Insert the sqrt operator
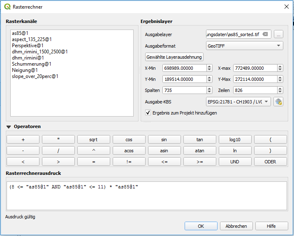This screenshot has height=236, width=294. (94, 140)
